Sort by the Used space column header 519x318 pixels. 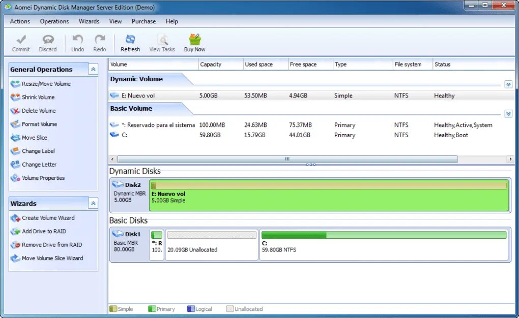coord(266,64)
